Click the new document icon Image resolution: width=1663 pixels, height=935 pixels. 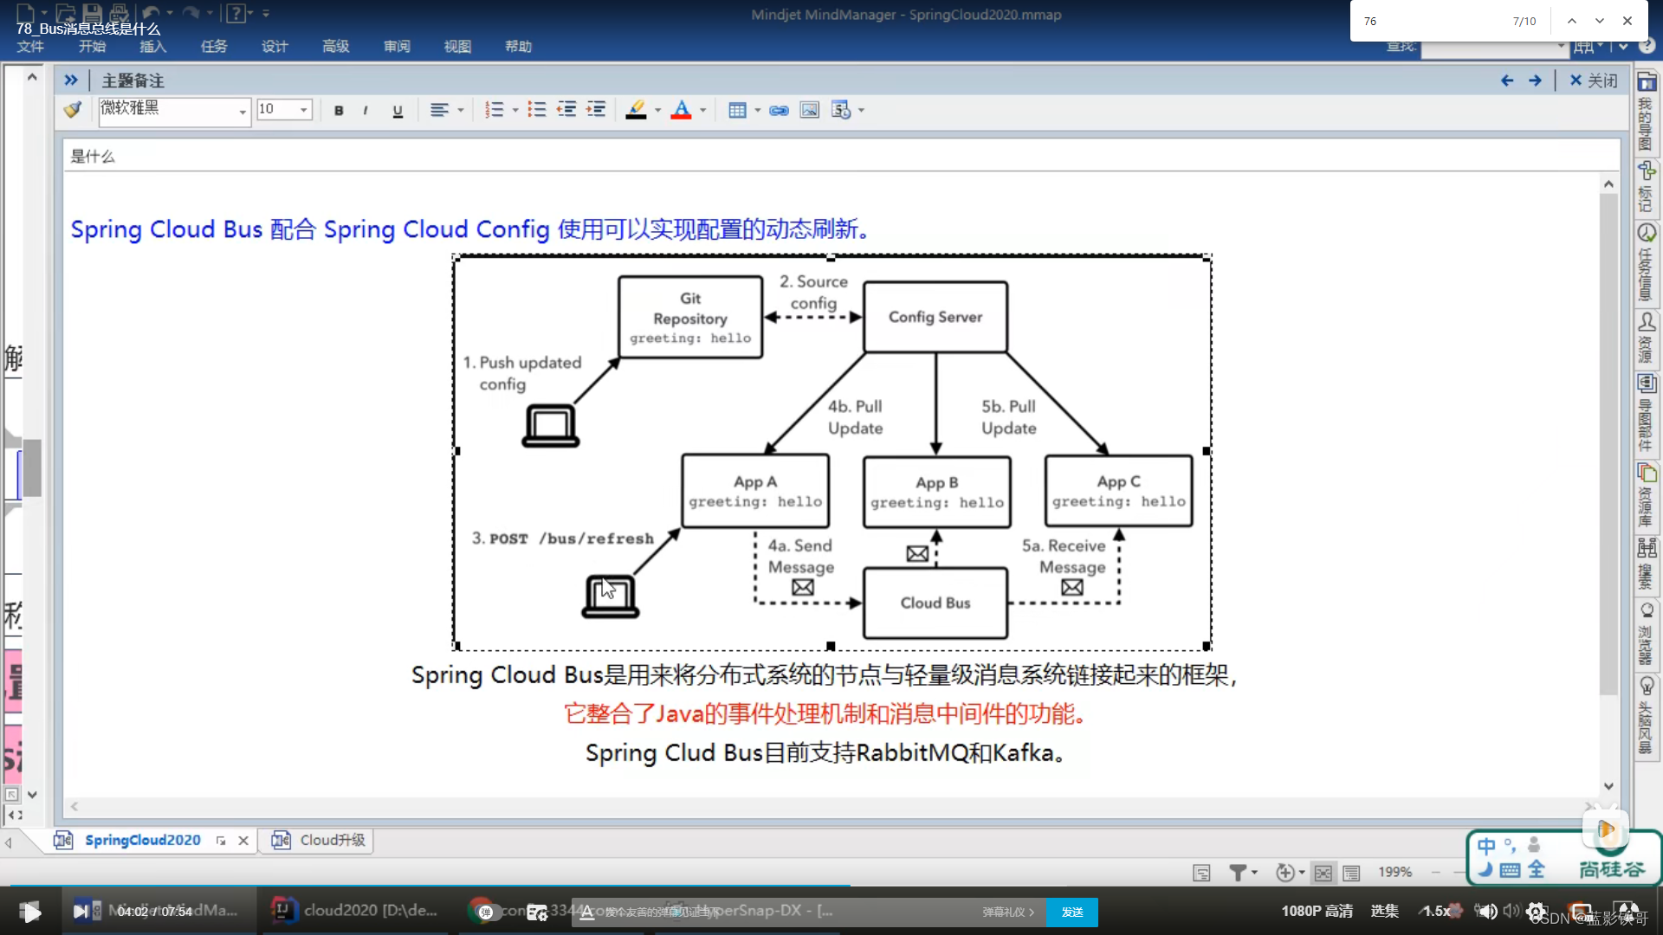25,13
